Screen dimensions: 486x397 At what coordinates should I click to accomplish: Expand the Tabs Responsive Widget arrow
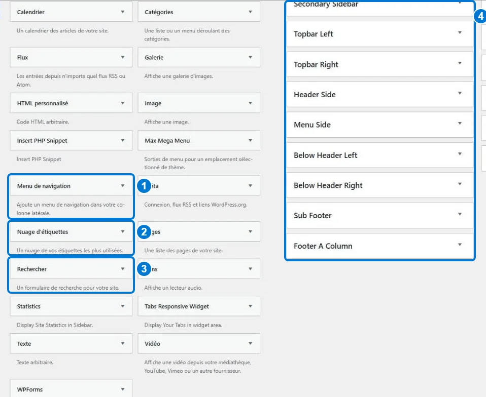(250, 306)
